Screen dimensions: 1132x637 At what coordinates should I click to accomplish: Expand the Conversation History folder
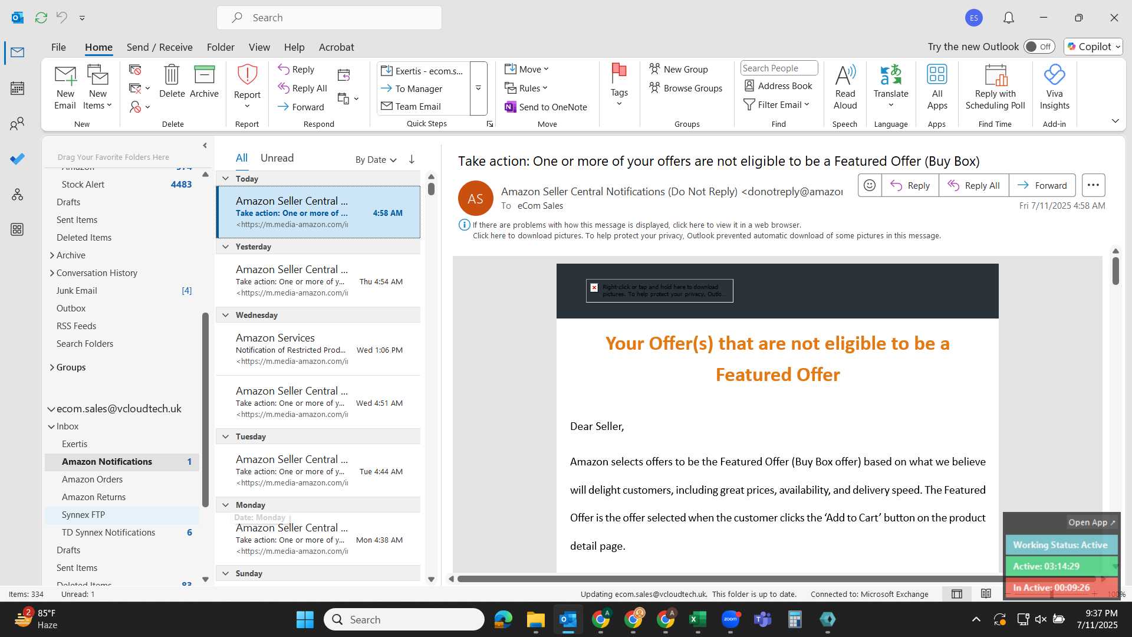52,272
